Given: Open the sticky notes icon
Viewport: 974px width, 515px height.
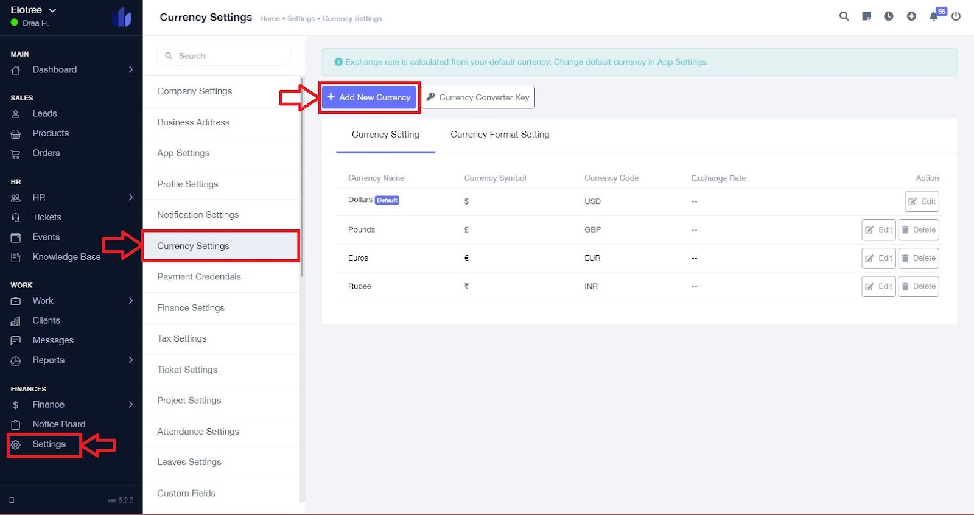Looking at the screenshot, I should [866, 16].
